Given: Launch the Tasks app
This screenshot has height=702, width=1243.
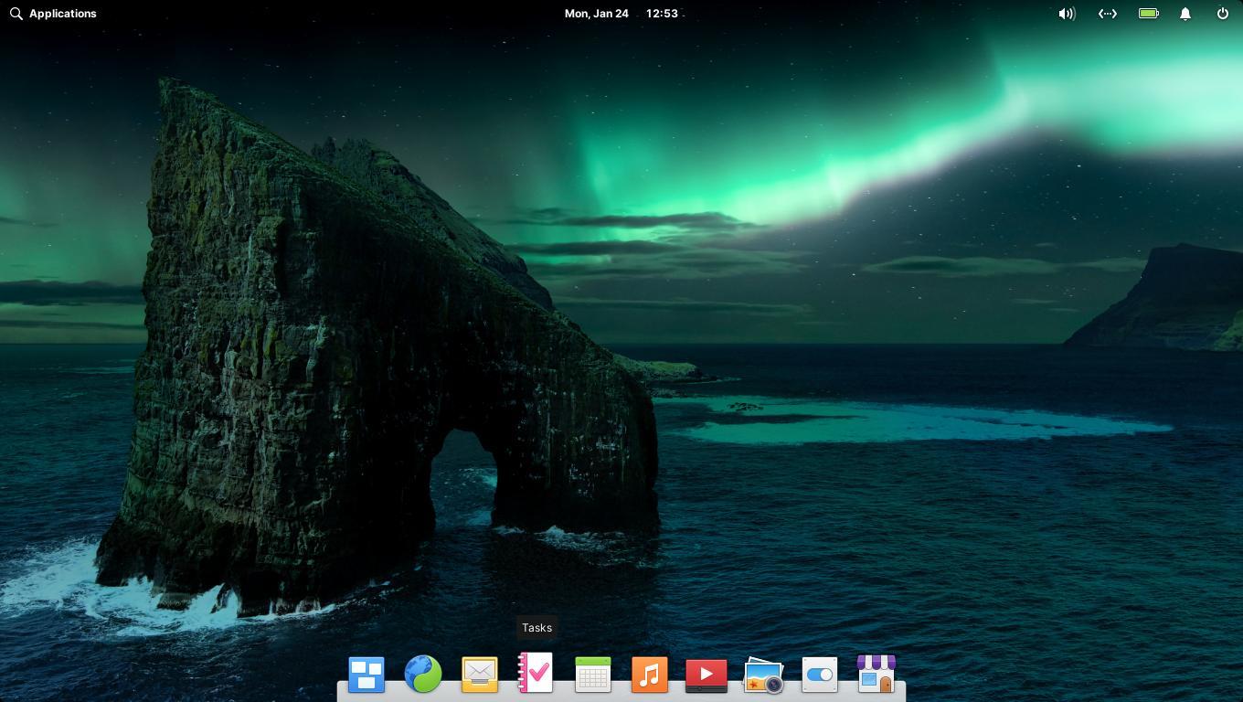Looking at the screenshot, I should click(537, 674).
